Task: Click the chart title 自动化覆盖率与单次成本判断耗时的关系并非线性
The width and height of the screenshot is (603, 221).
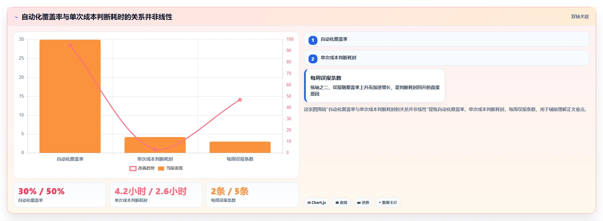Action: [x=97, y=17]
